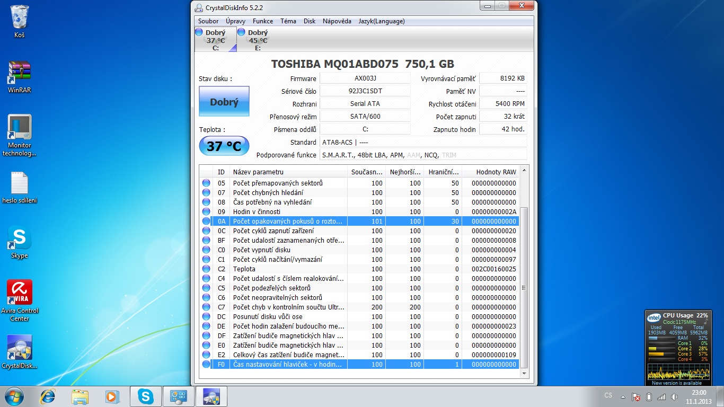This screenshot has width=724, height=407.
Task: Open the Skype desktop shortcut
Action: pos(20,243)
